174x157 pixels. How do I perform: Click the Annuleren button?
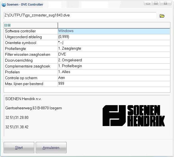point(51,148)
